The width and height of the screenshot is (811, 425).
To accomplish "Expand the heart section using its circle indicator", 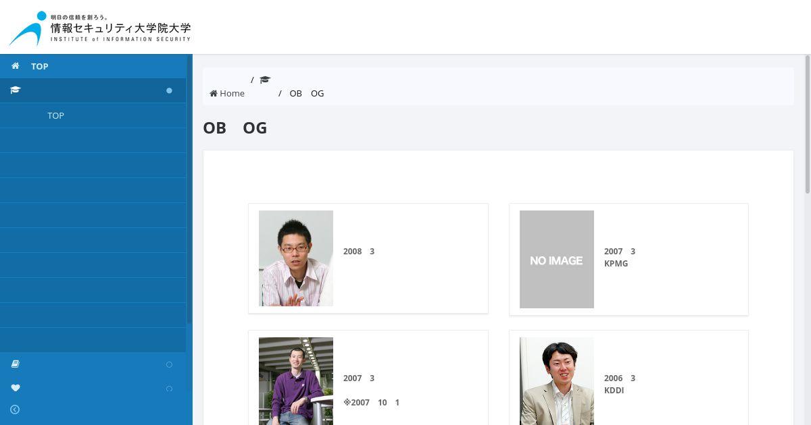I will click(x=169, y=389).
